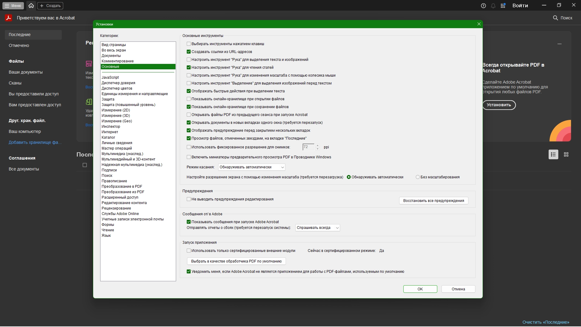Open "Режим касания" dropdown
This screenshot has width=581, height=327.
[251, 167]
